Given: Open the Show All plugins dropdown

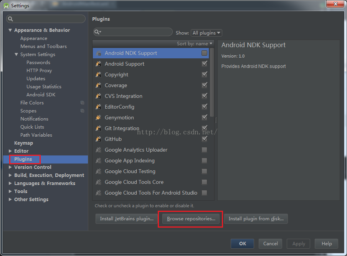Looking at the screenshot, I should 206,33.
